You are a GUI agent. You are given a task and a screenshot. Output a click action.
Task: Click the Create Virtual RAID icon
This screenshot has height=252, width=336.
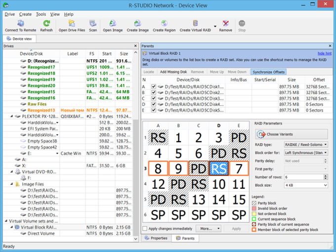point(196,23)
